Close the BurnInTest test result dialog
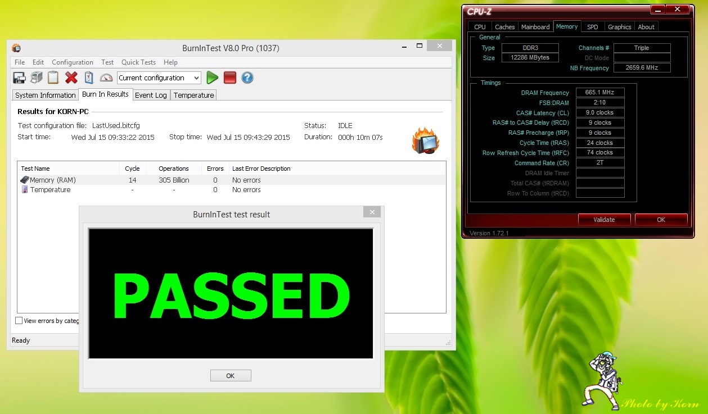Image resolution: width=708 pixels, height=414 pixels. pos(372,212)
